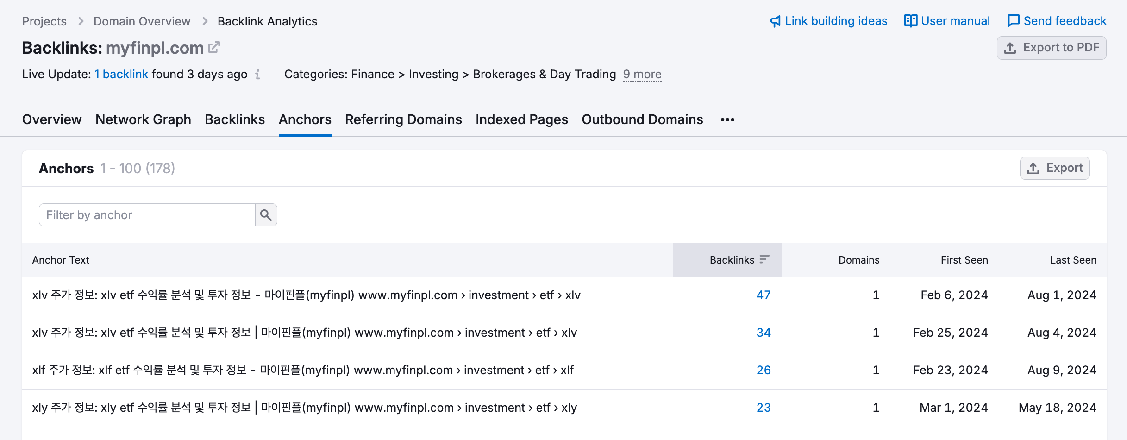The height and width of the screenshot is (440, 1127).
Task: Open the three-dots more tabs menu
Action: click(x=727, y=120)
